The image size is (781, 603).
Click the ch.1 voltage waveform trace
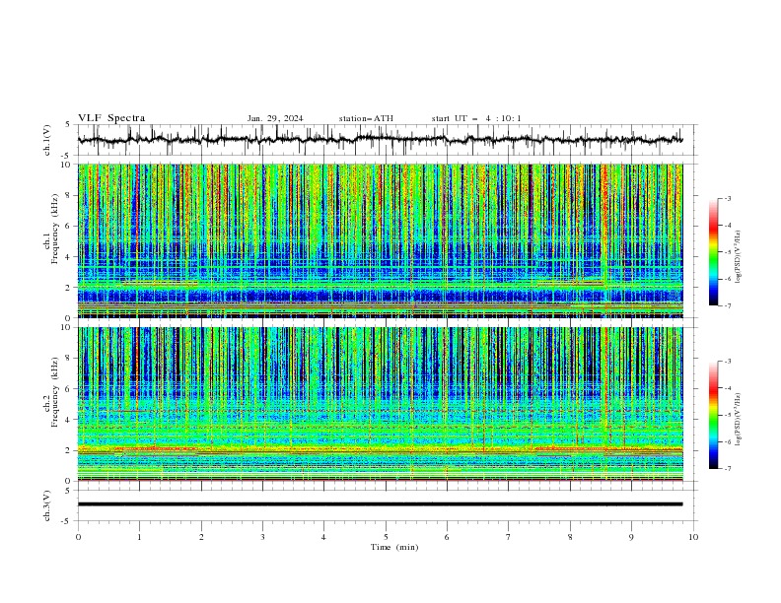[380, 139]
